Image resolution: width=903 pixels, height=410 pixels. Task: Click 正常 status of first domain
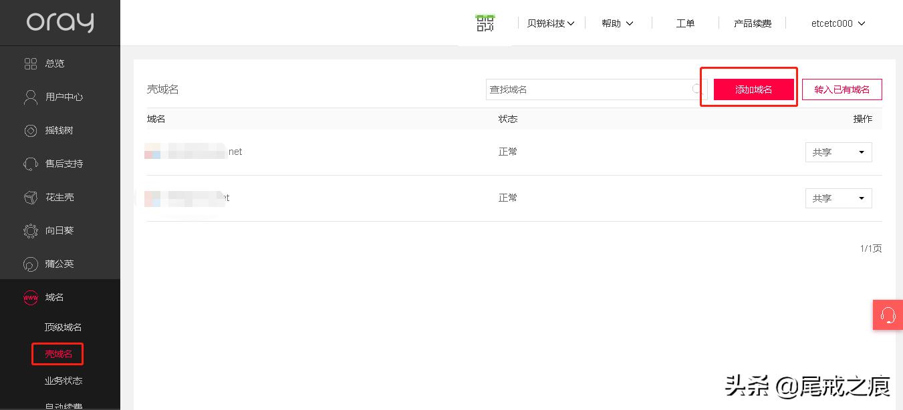pyautogui.click(x=508, y=152)
